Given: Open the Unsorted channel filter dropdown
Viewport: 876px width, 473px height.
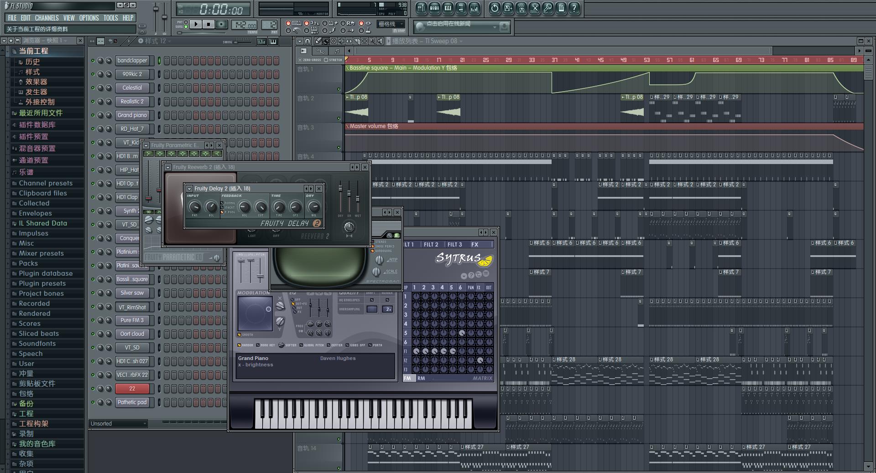Looking at the screenshot, I should [119, 423].
